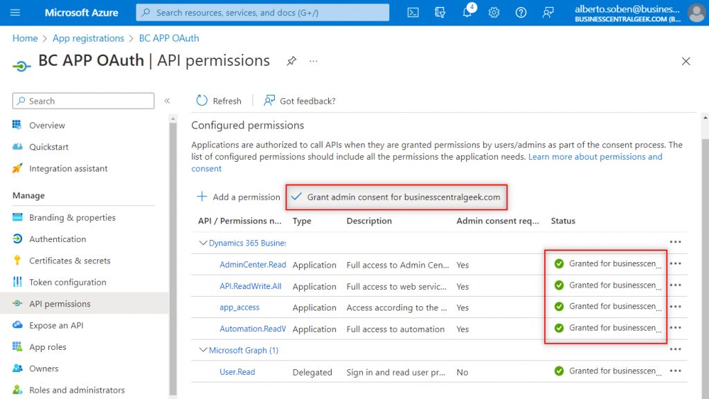Open ellipsis menu for AdminCenter.Read row
The width and height of the screenshot is (709, 399).
point(676,263)
